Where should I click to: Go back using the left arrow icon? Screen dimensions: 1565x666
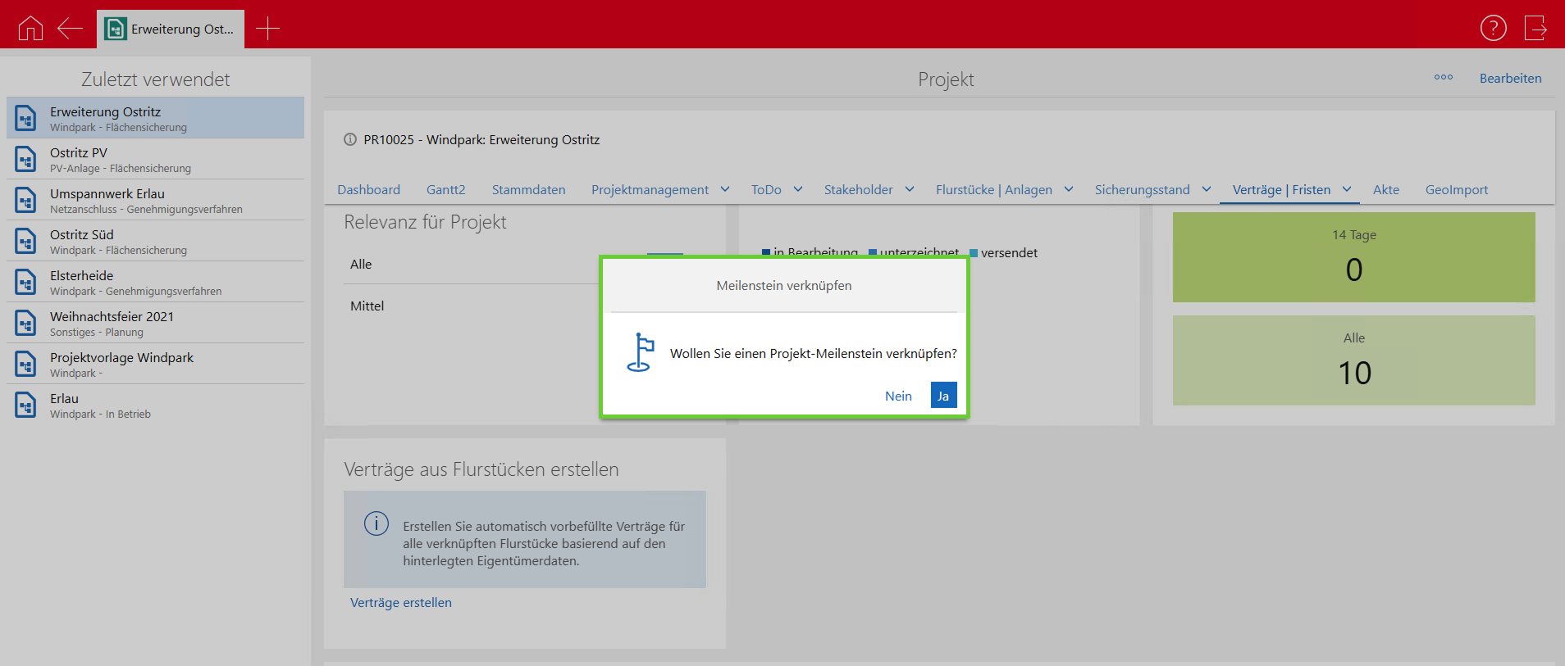point(71,29)
